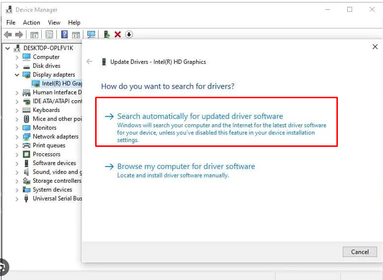
Task: Click the Sound, video speaker icon
Action: point(26,172)
